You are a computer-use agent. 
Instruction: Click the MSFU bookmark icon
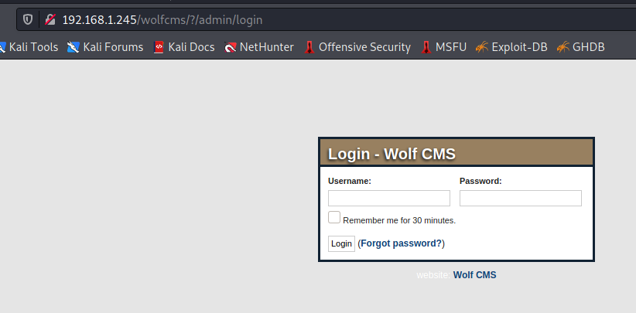coord(426,47)
